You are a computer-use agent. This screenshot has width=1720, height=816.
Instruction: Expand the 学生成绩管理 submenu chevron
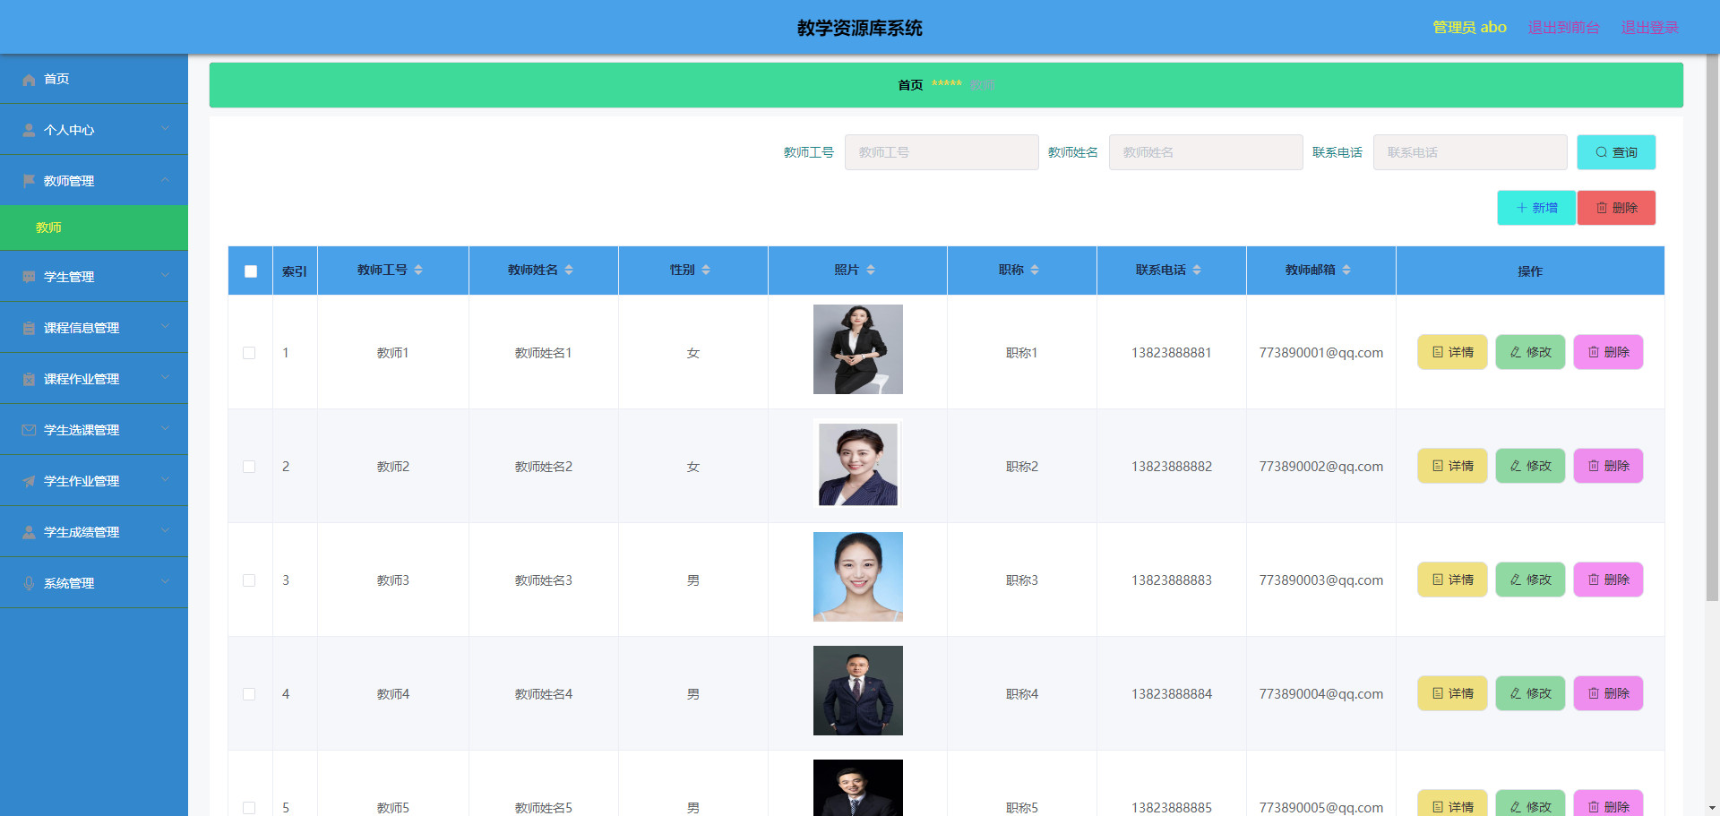click(166, 531)
